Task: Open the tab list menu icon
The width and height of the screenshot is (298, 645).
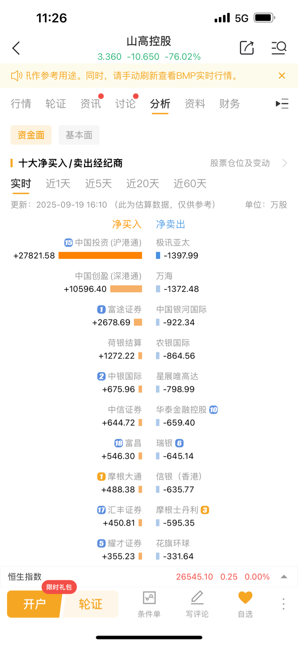Action: pos(282,104)
